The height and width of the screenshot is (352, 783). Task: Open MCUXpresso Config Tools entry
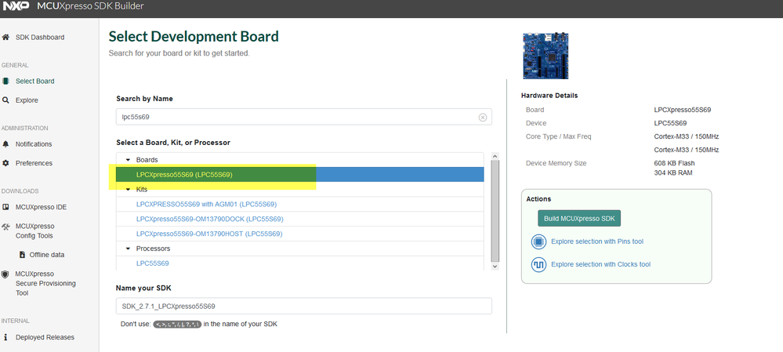coord(35,231)
